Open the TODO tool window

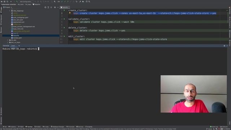point(21,127)
